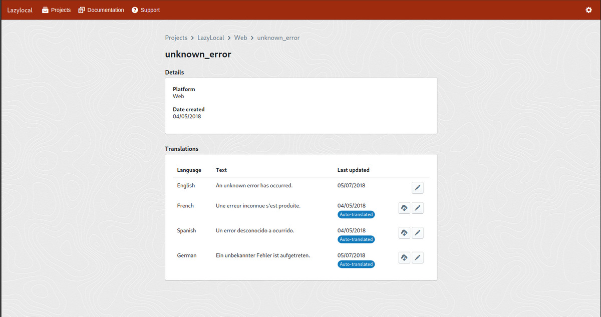
Task: Open LazyLocal breadcrumb link
Action: click(x=211, y=38)
